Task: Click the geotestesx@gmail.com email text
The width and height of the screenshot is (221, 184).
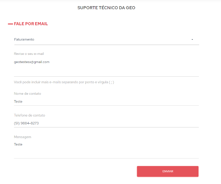Action: (x=32, y=62)
